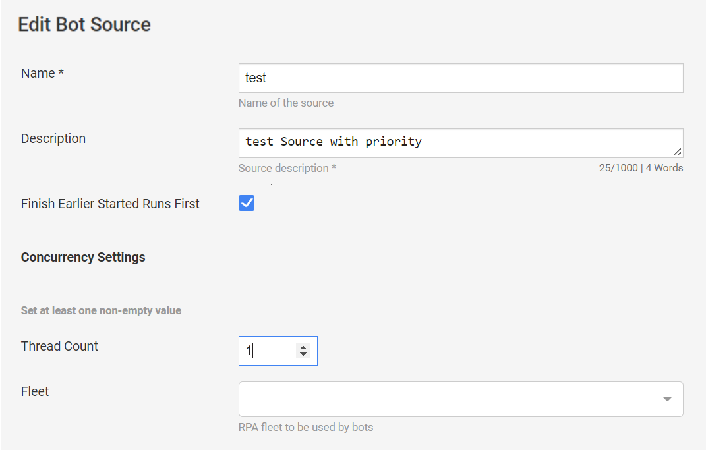The image size is (706, 450).
Task: Click the 'Name of the source' hint
Action: (286, 103)
